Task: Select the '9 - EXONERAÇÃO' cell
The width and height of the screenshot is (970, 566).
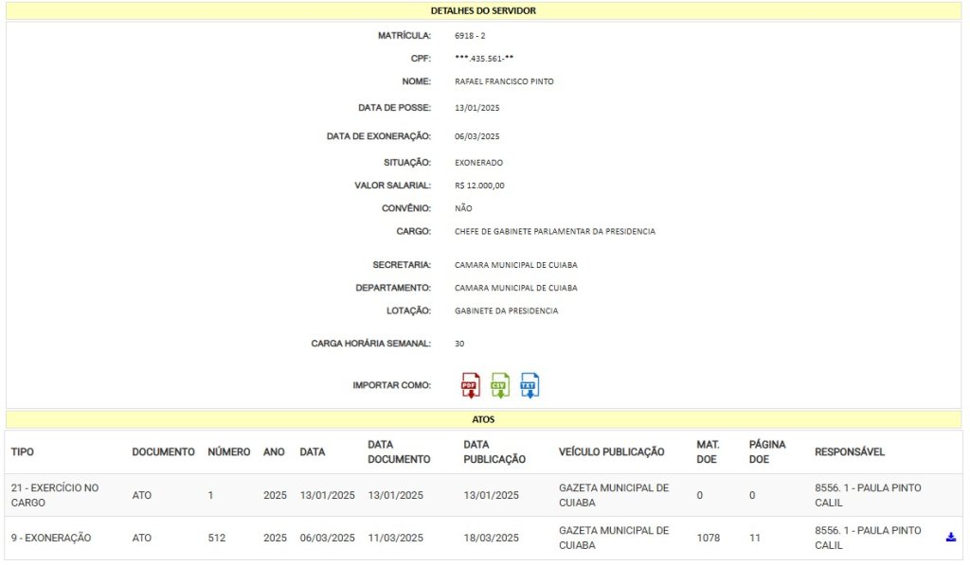Action: (x=51, y=538)
